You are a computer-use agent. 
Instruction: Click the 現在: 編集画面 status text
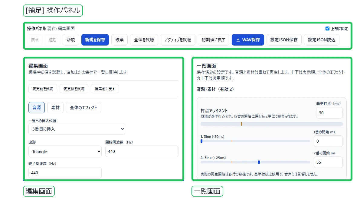(x=61, y=29)
